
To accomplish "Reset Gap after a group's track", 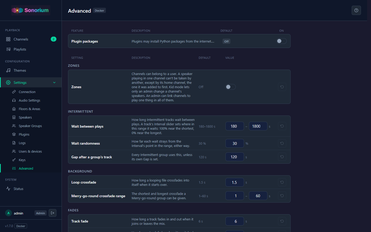I will click(x=282, y=157).
